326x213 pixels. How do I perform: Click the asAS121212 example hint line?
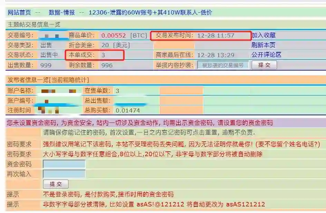[x=154, y=204]
